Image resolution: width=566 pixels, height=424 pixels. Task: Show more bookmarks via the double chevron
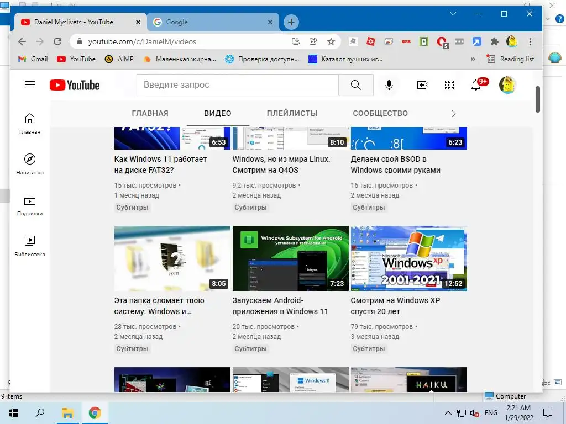pos(473,59)
